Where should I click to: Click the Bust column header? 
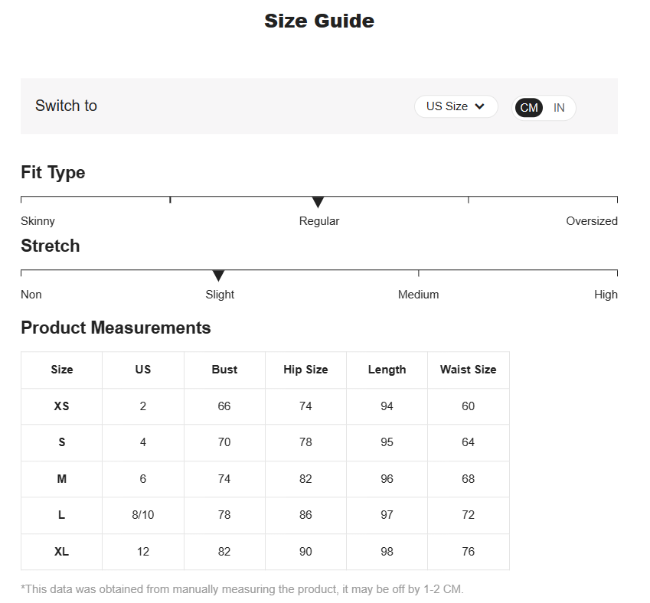[224, 370]
